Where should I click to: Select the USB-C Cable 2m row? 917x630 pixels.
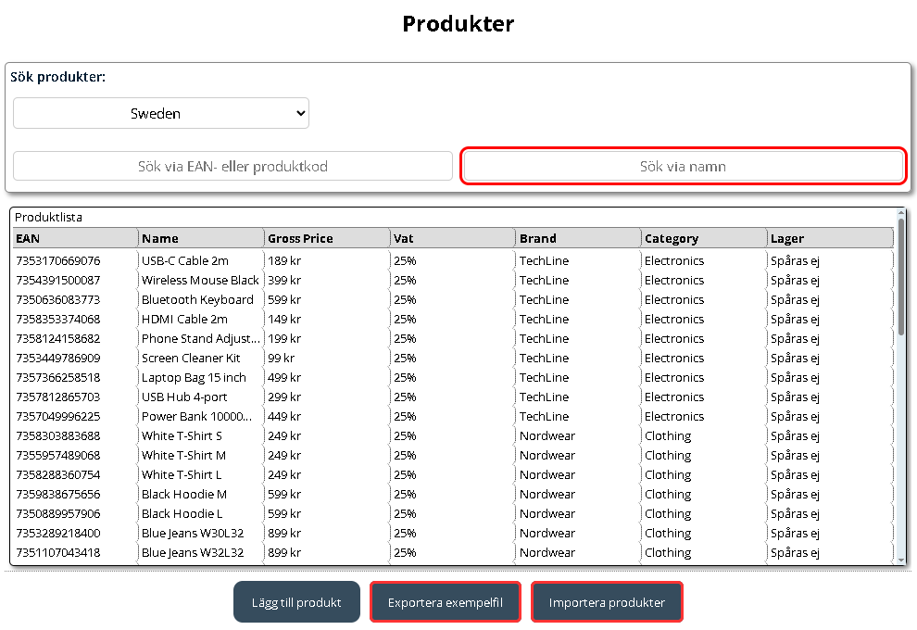coord(453,260)
